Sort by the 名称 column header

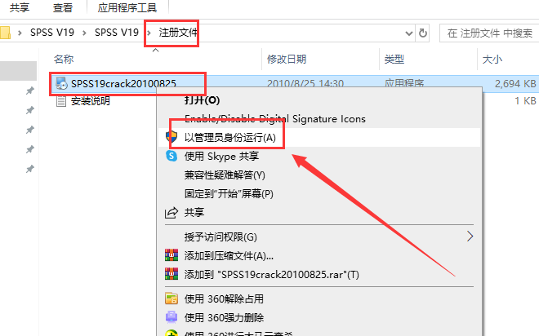[64, 60]
